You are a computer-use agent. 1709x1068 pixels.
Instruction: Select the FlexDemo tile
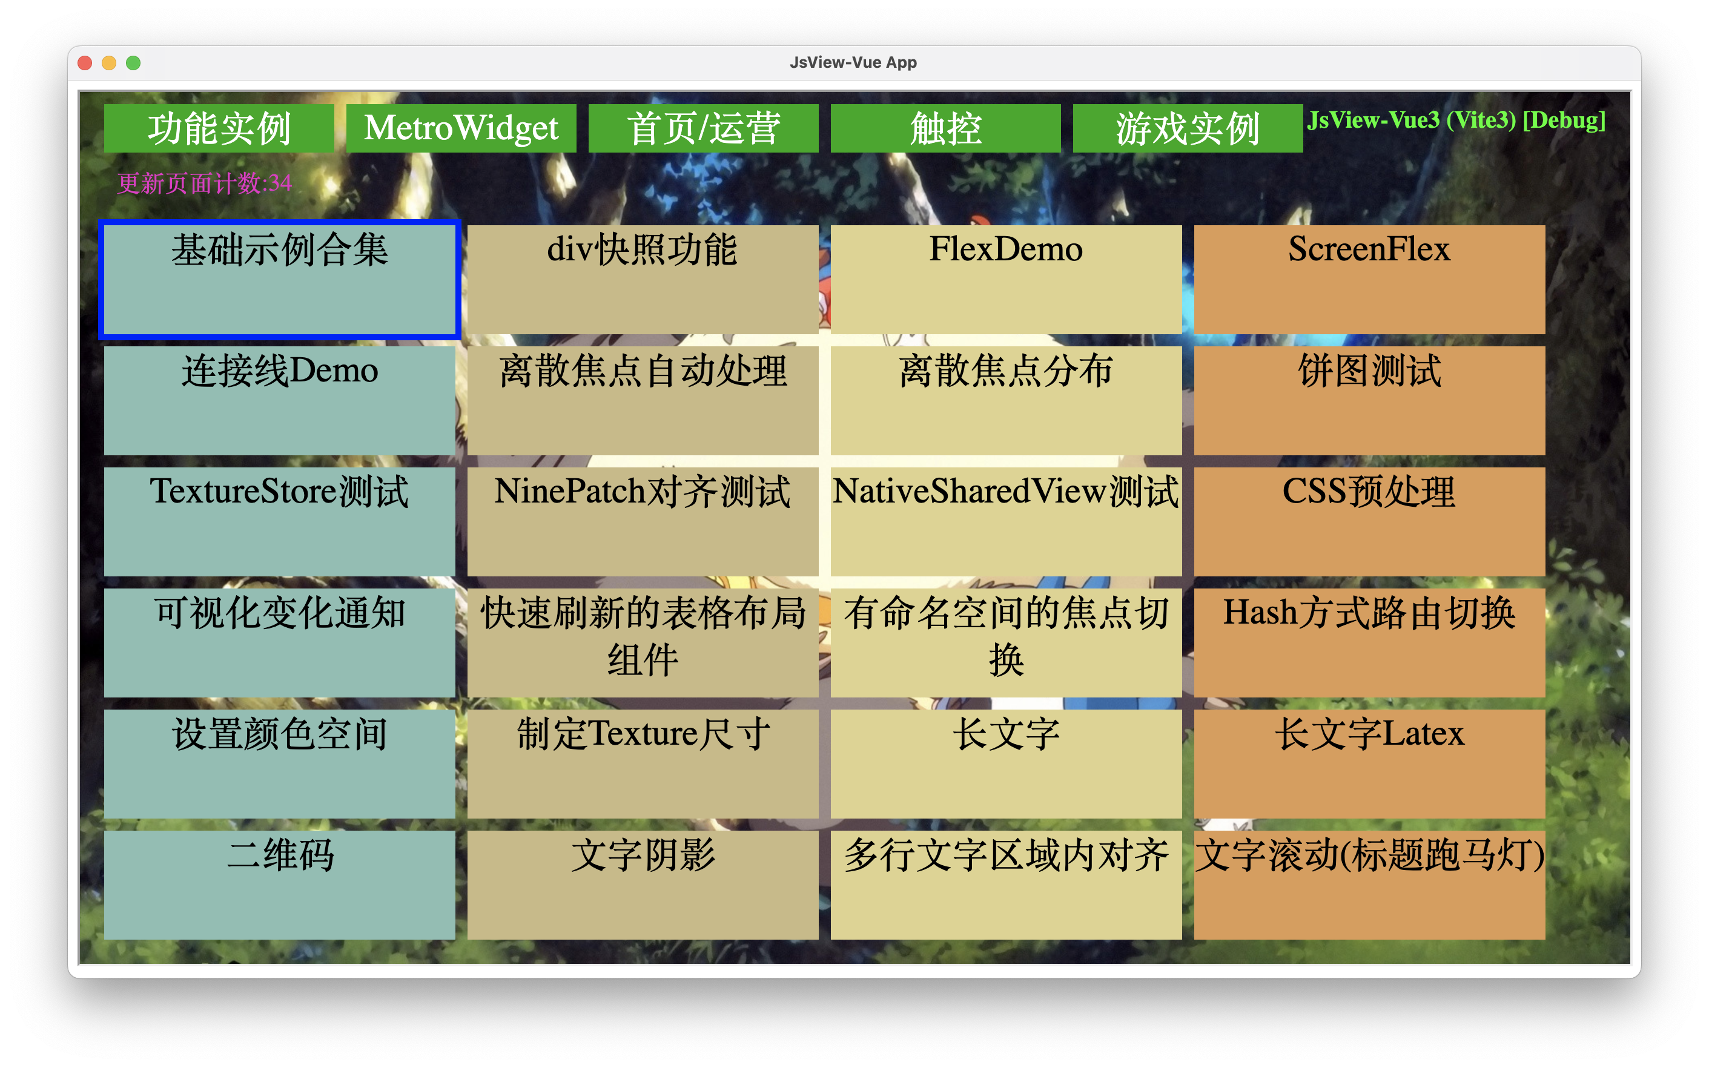1005,279
